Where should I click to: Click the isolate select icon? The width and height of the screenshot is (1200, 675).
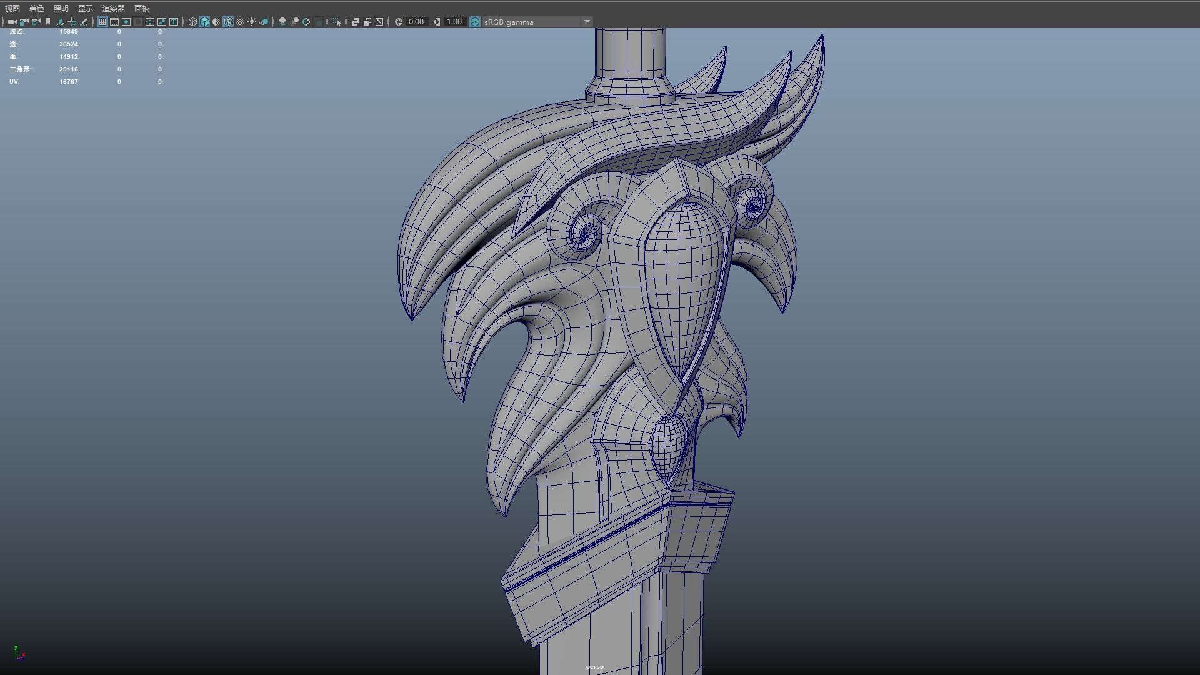pos(337,22)
